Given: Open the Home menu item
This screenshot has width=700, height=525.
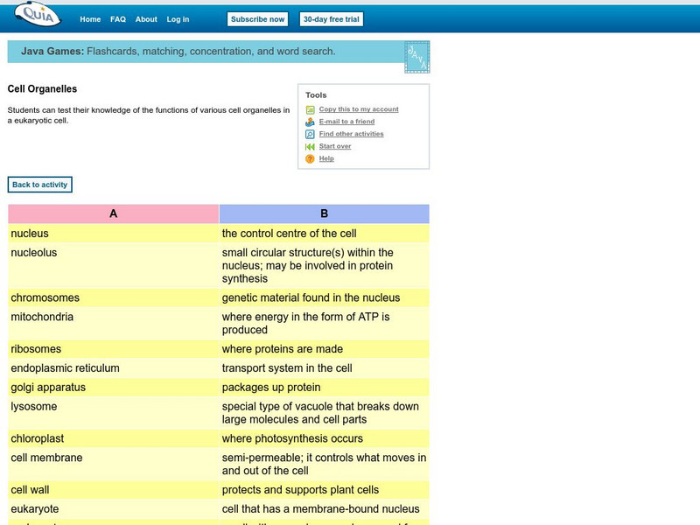Looking at the screenshot, I should 90,19.
